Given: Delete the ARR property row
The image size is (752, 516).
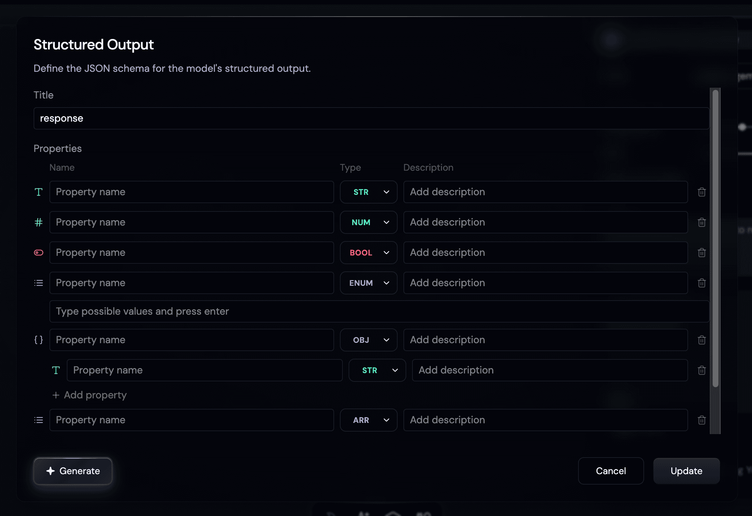Looking at the screenshot, I should (701, 420).
